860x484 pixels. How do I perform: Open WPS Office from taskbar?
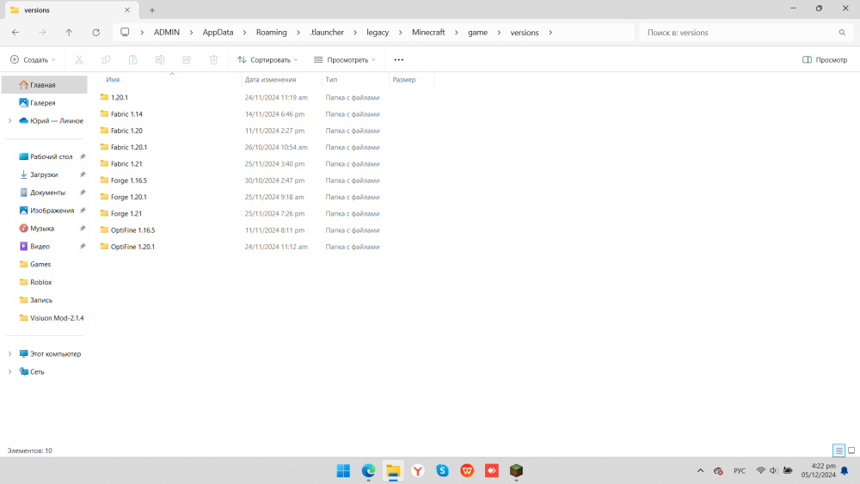tap(467, 471)
